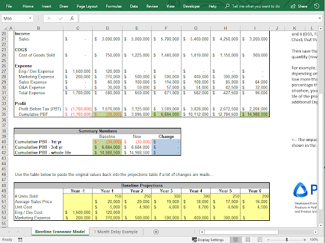This screenshot has height=243, width=325.
Task: Add a new sheet with plus icon
Action: point(156,232)
